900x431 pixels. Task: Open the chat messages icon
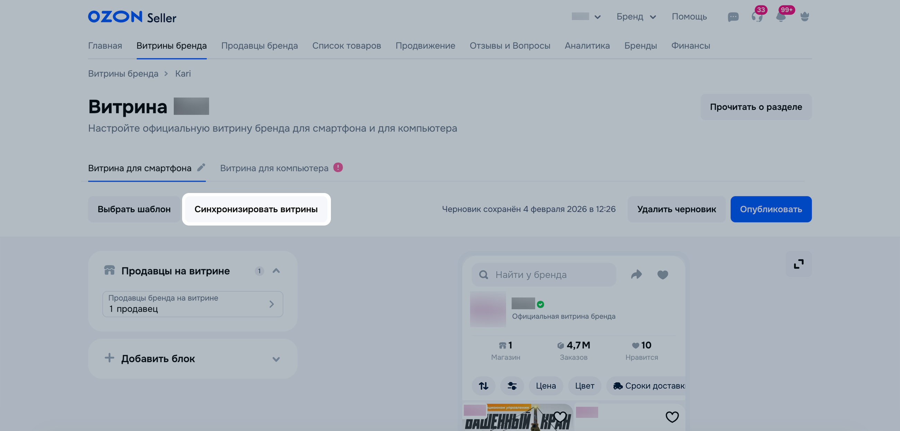point(733,17)
